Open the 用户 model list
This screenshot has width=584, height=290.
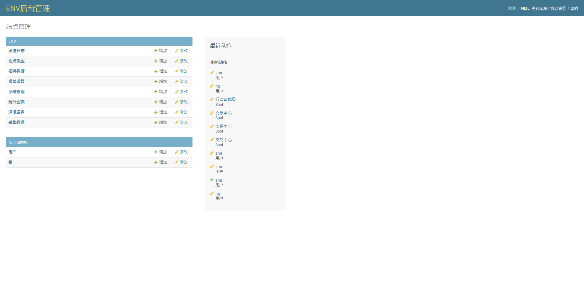pyautogui.click(x=12, y=152)
